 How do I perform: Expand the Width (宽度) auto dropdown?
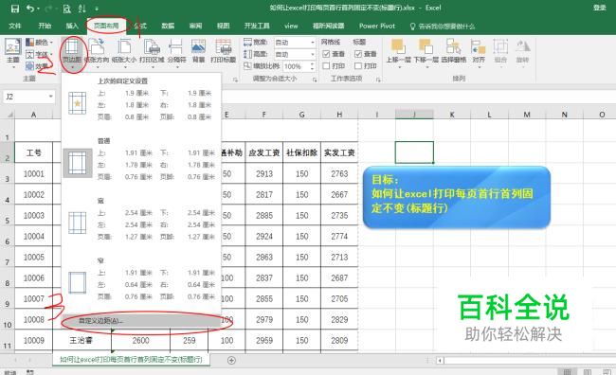click(x=313, y=42)
